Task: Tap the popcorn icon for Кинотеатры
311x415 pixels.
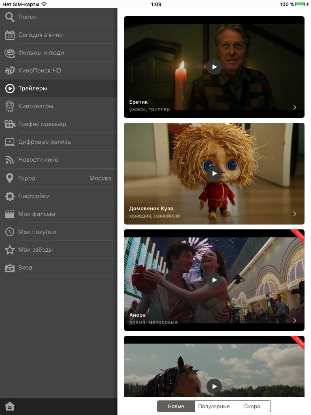Action: tap(10, 106)
